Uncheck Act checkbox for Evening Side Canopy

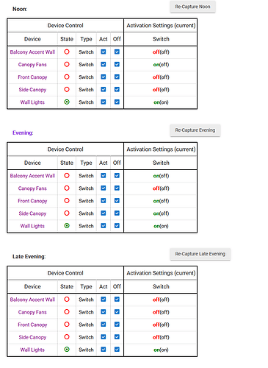click(x=104, y=213)
